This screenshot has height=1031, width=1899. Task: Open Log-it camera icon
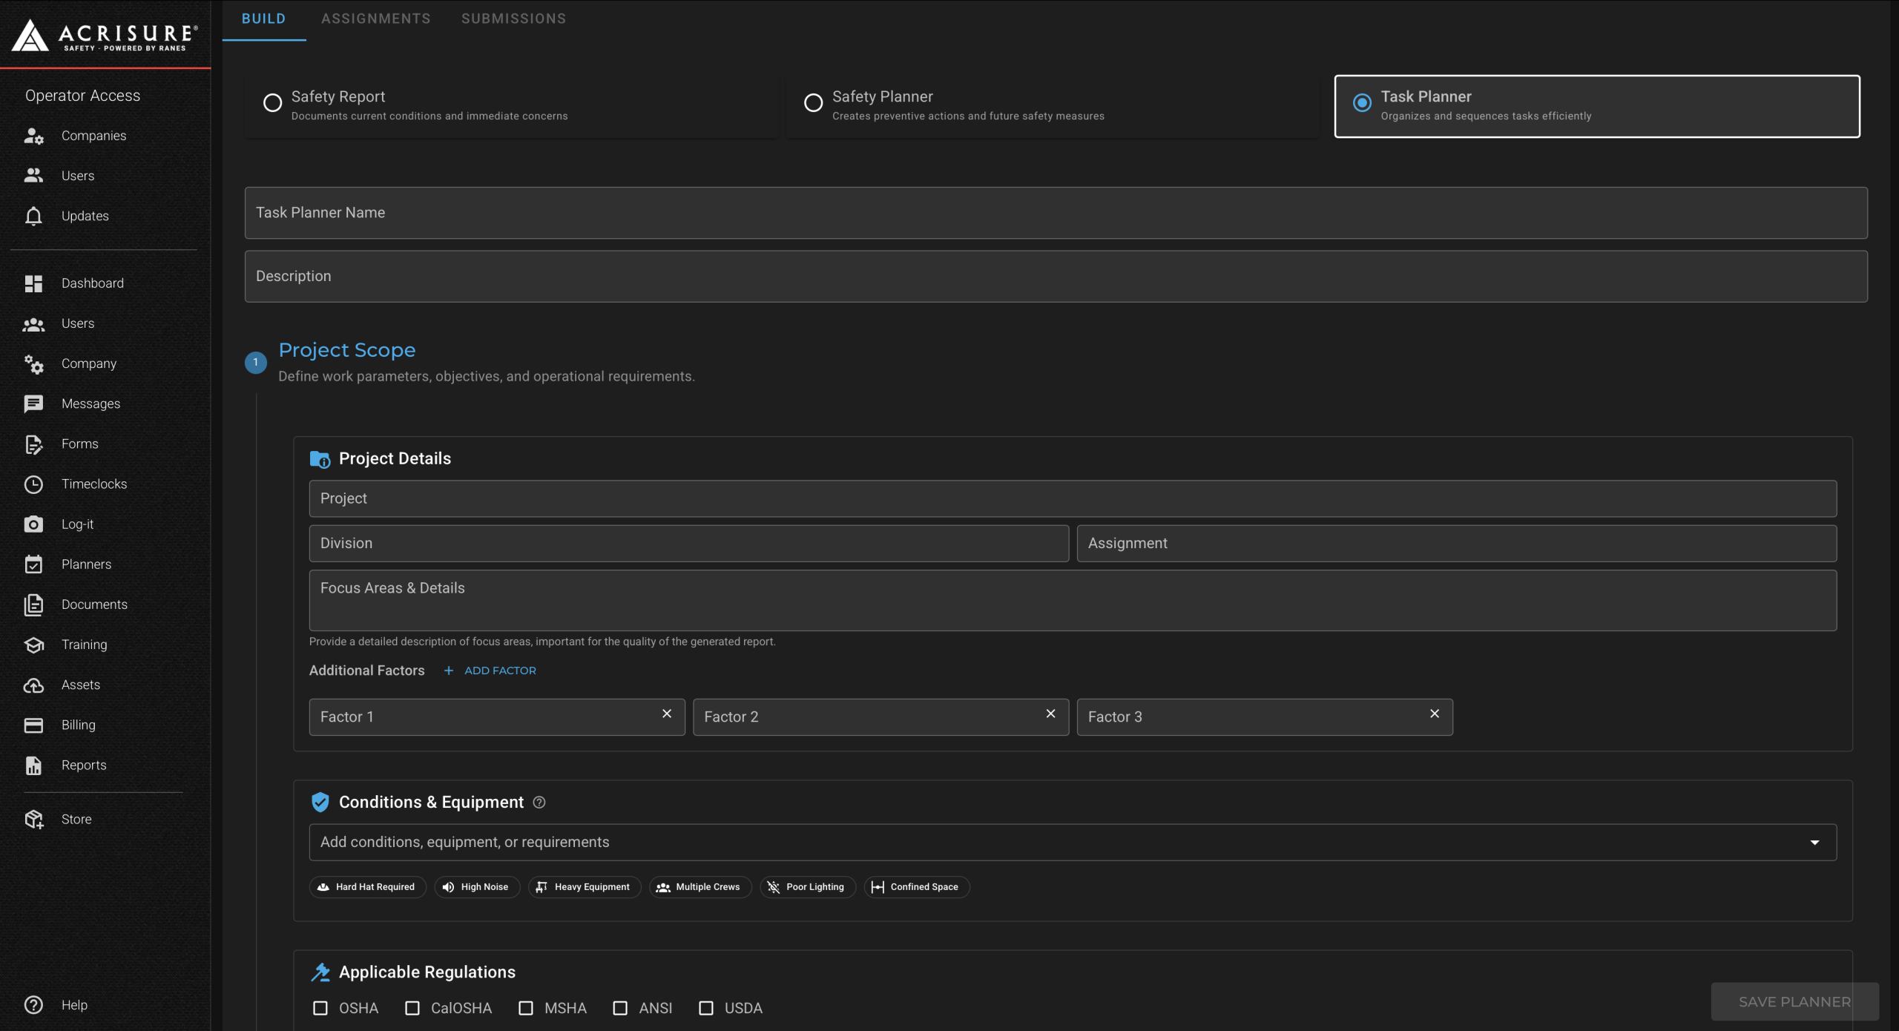click(33, 524)
